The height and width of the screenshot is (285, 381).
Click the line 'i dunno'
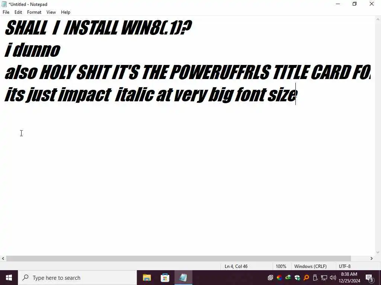click(32, 50)
